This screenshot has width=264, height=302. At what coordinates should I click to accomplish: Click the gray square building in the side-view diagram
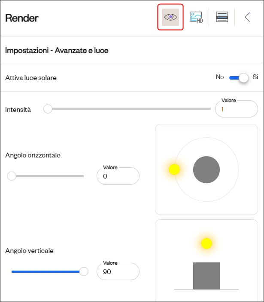click(x=206, y=276)
